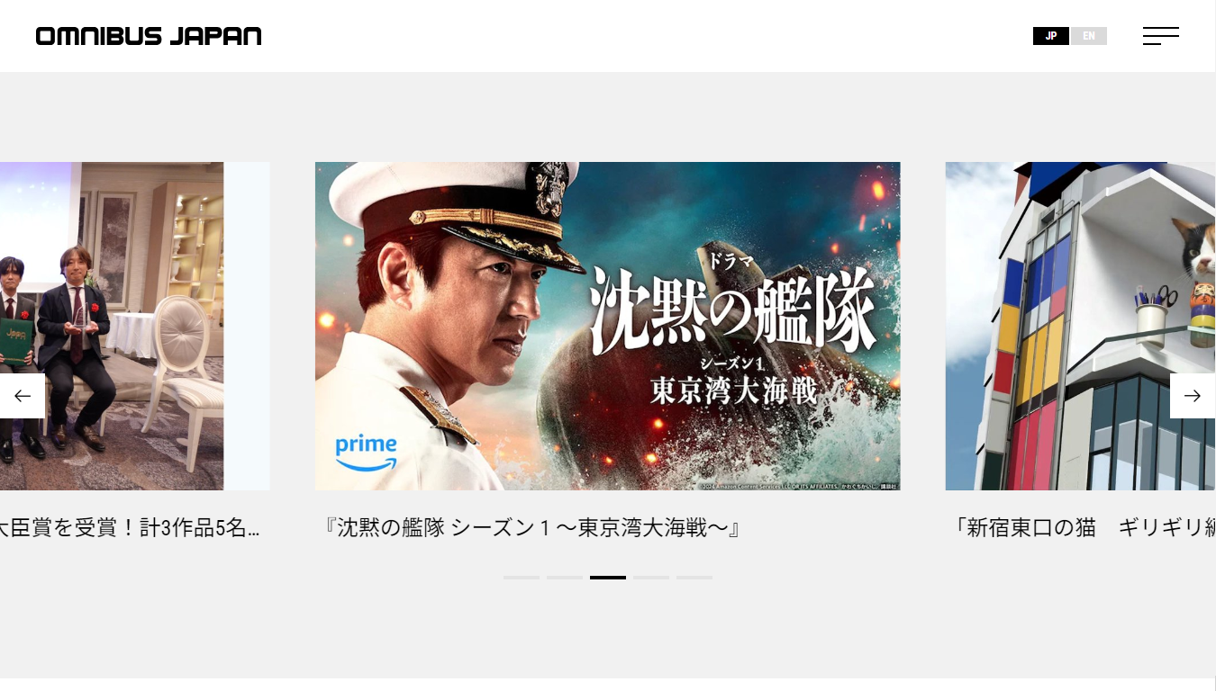The height and width of the screenshot is (691, 1216).
Task: Open the hamburger menu icon
Action: point(1160,36)
